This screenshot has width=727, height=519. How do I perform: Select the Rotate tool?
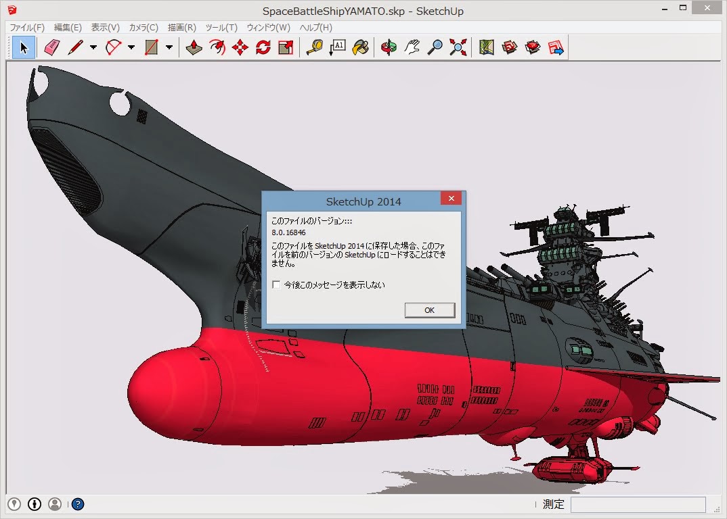(263, 47)
